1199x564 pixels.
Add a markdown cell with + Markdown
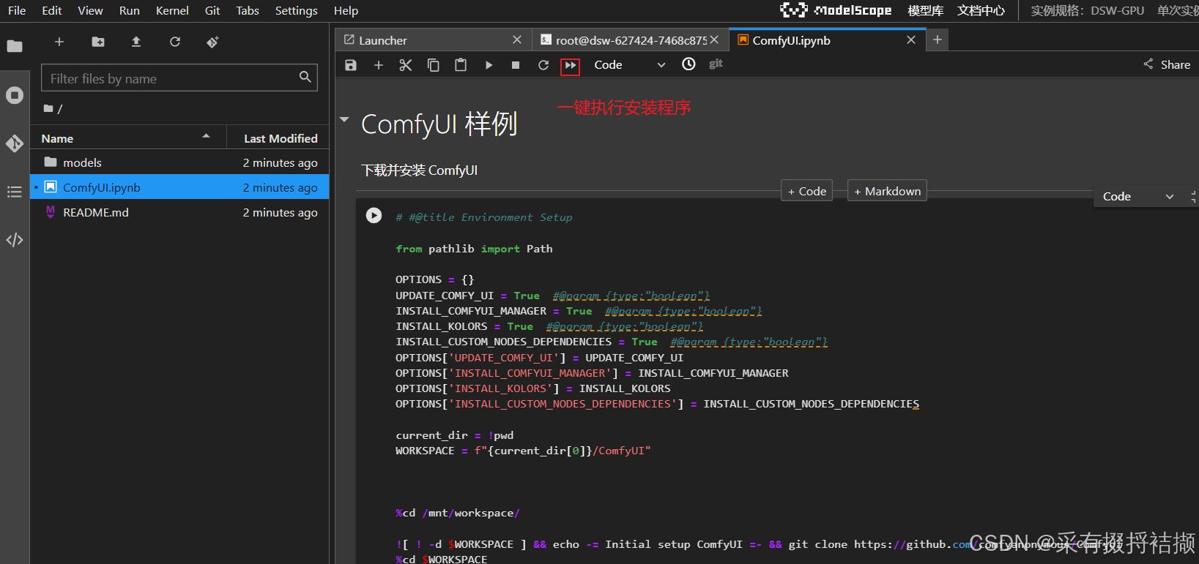pos(887,191)
